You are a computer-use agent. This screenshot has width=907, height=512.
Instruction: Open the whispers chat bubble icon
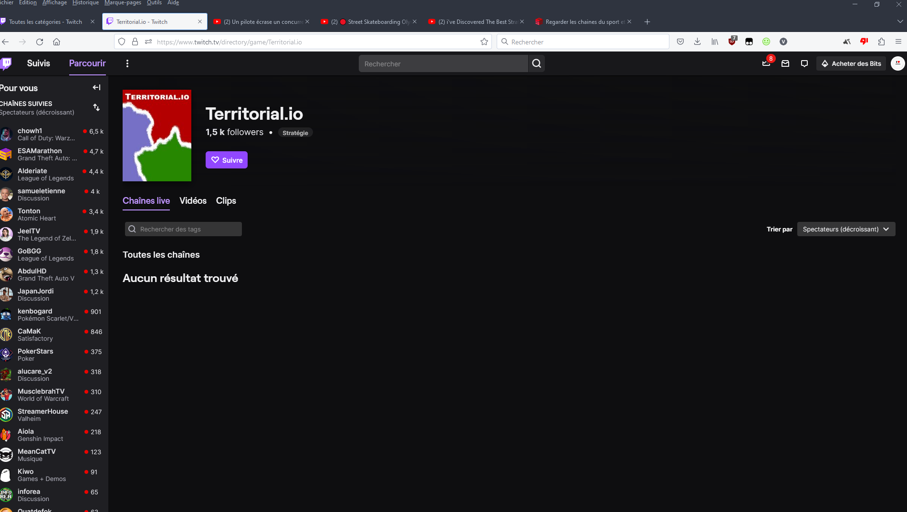pyautogui.click(x=804, y=63)
